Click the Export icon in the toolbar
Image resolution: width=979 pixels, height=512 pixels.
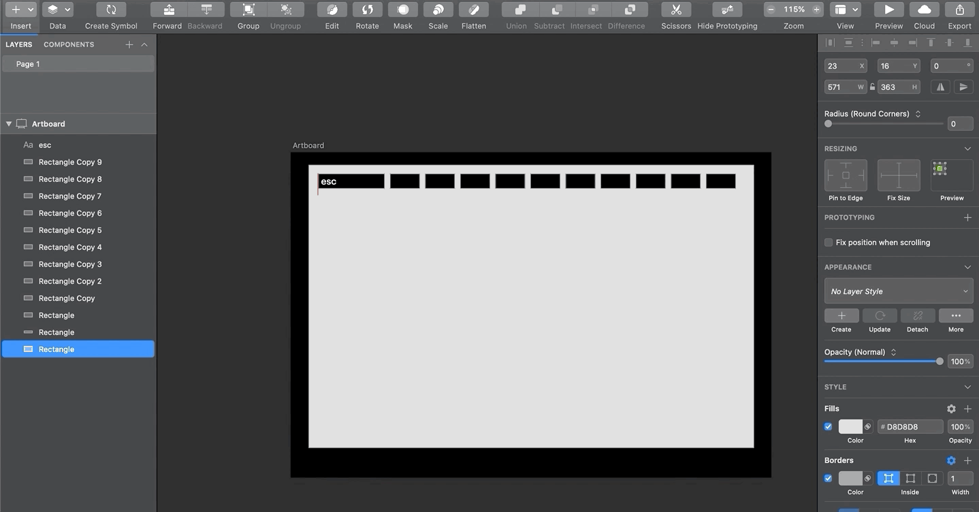(959, 10)
